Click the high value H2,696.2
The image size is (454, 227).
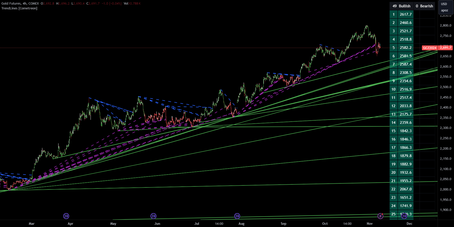(x=63, y=4)
